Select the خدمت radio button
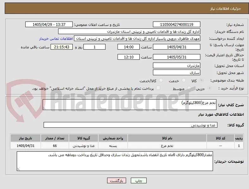 point(184,80)
